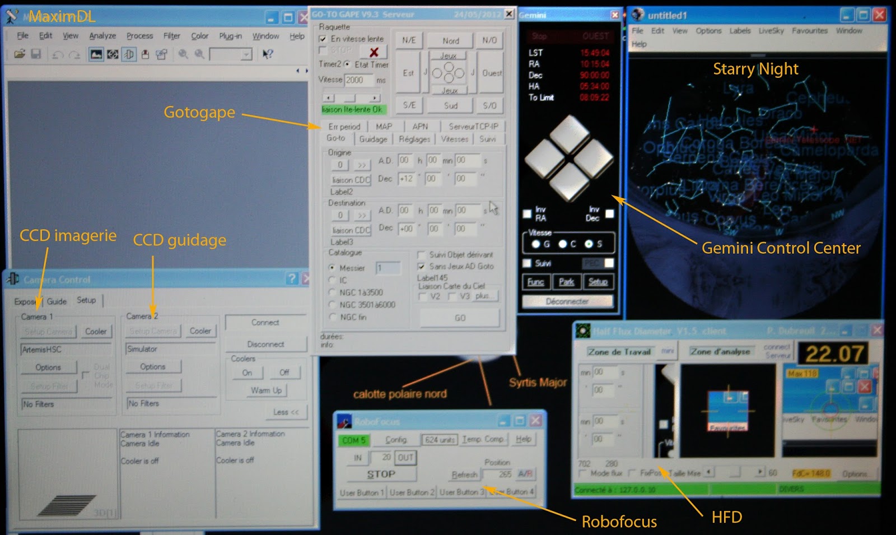Image resolution: width=896 pixels, height=535 pixels.
Task: Click the second magnifier zoom icon in MaximDL
Action: pyautogui.click(x=199, y=54)
